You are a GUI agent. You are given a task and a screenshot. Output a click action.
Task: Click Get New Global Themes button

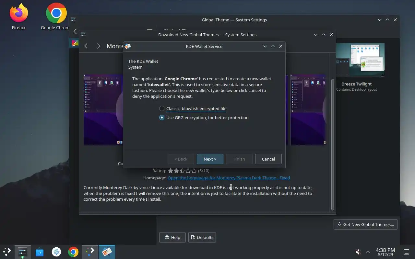(365, 224)
